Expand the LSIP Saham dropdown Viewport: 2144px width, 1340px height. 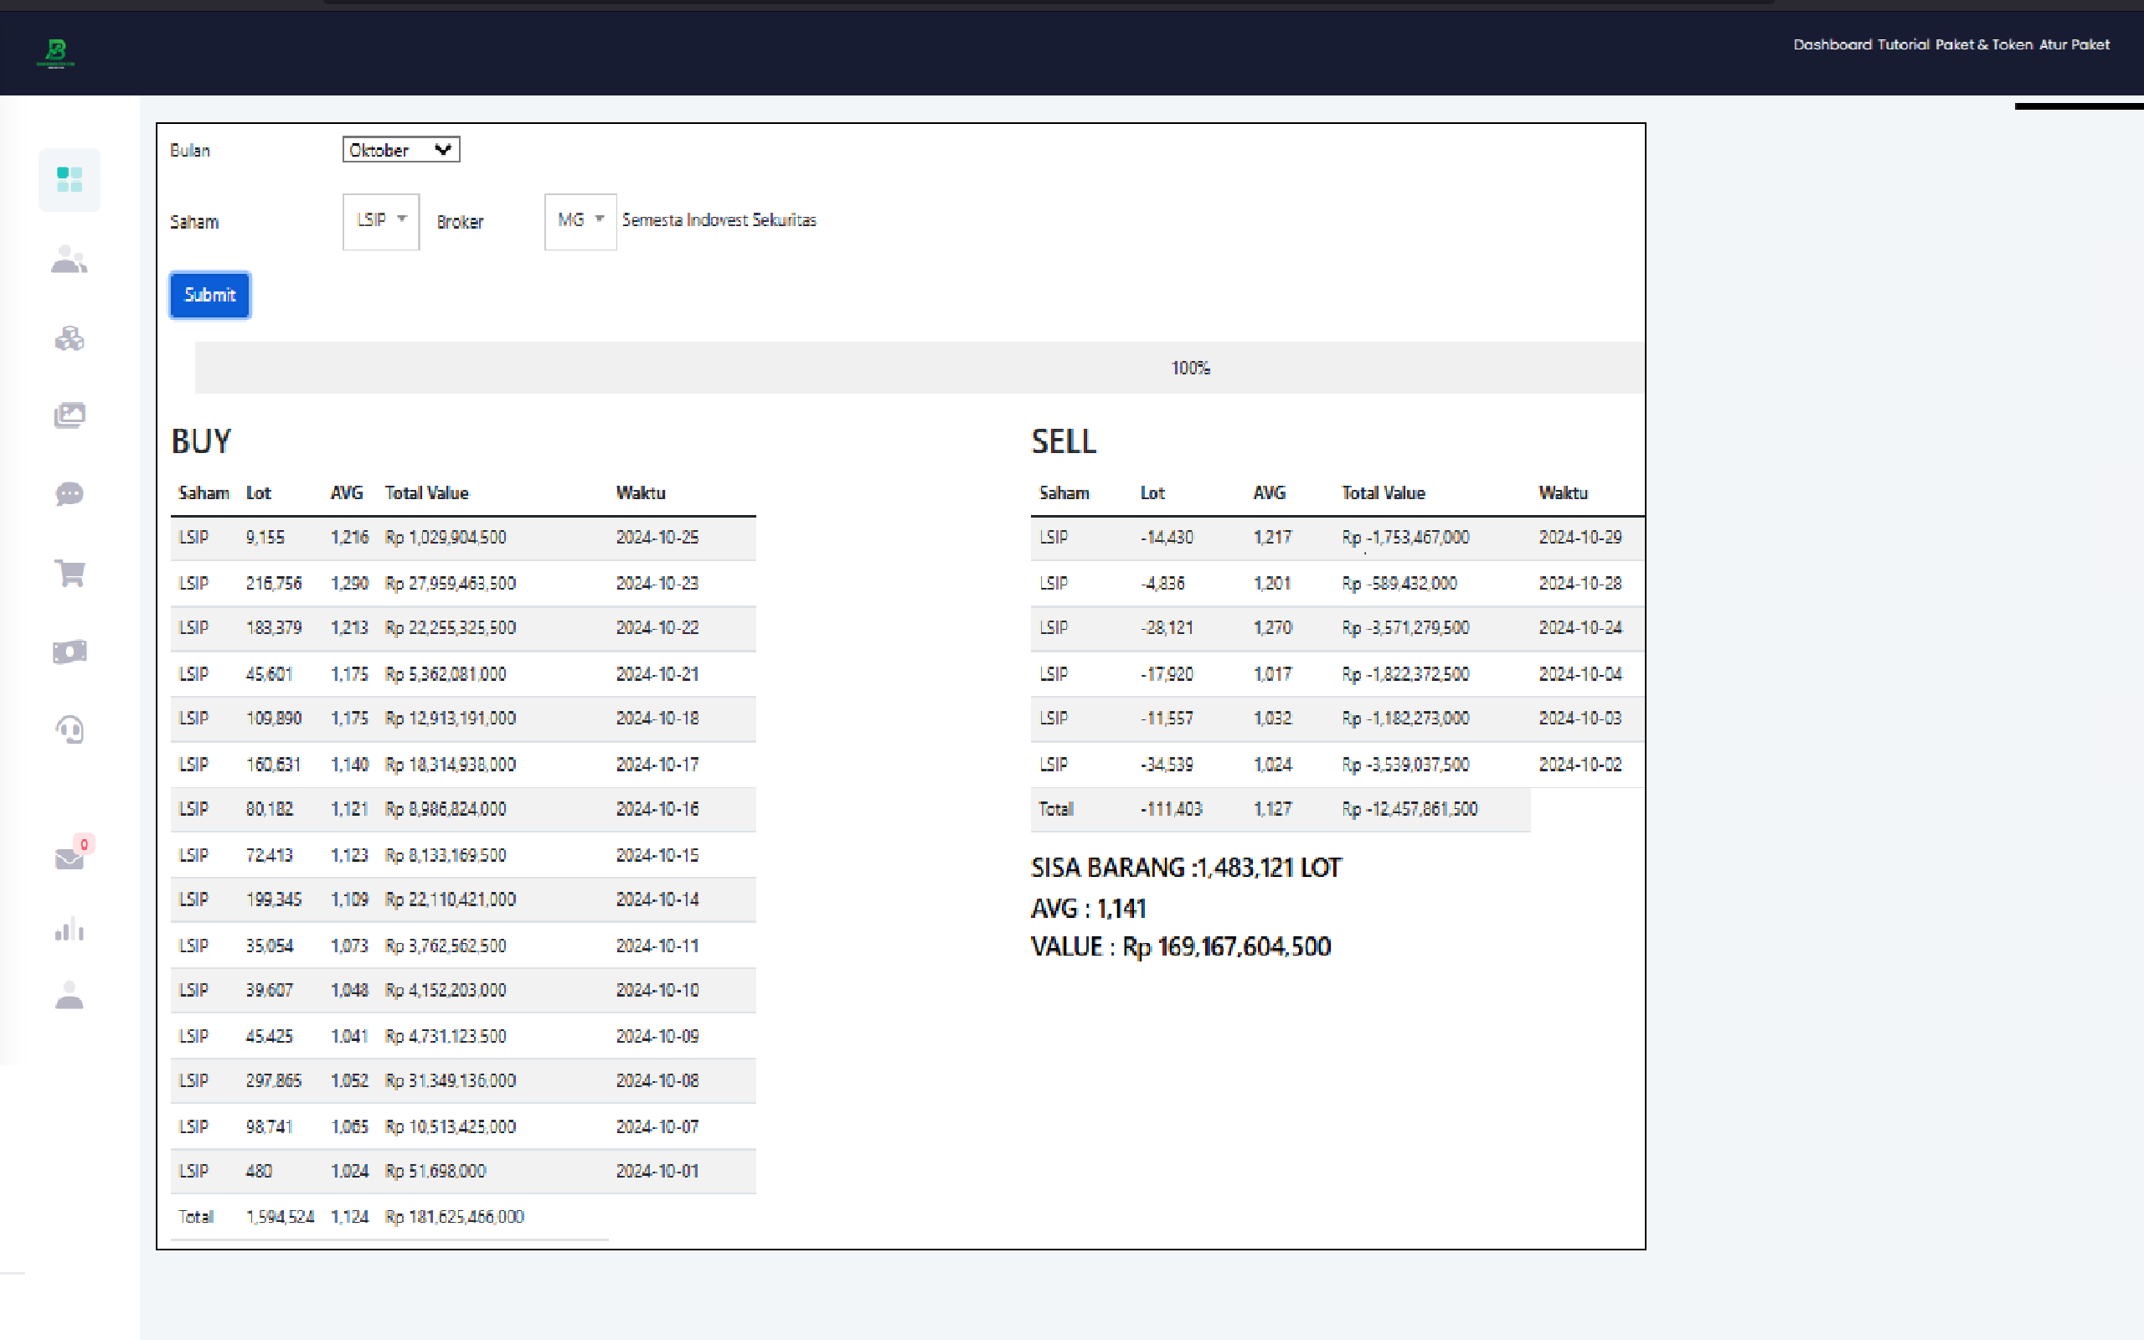(381, 220)
